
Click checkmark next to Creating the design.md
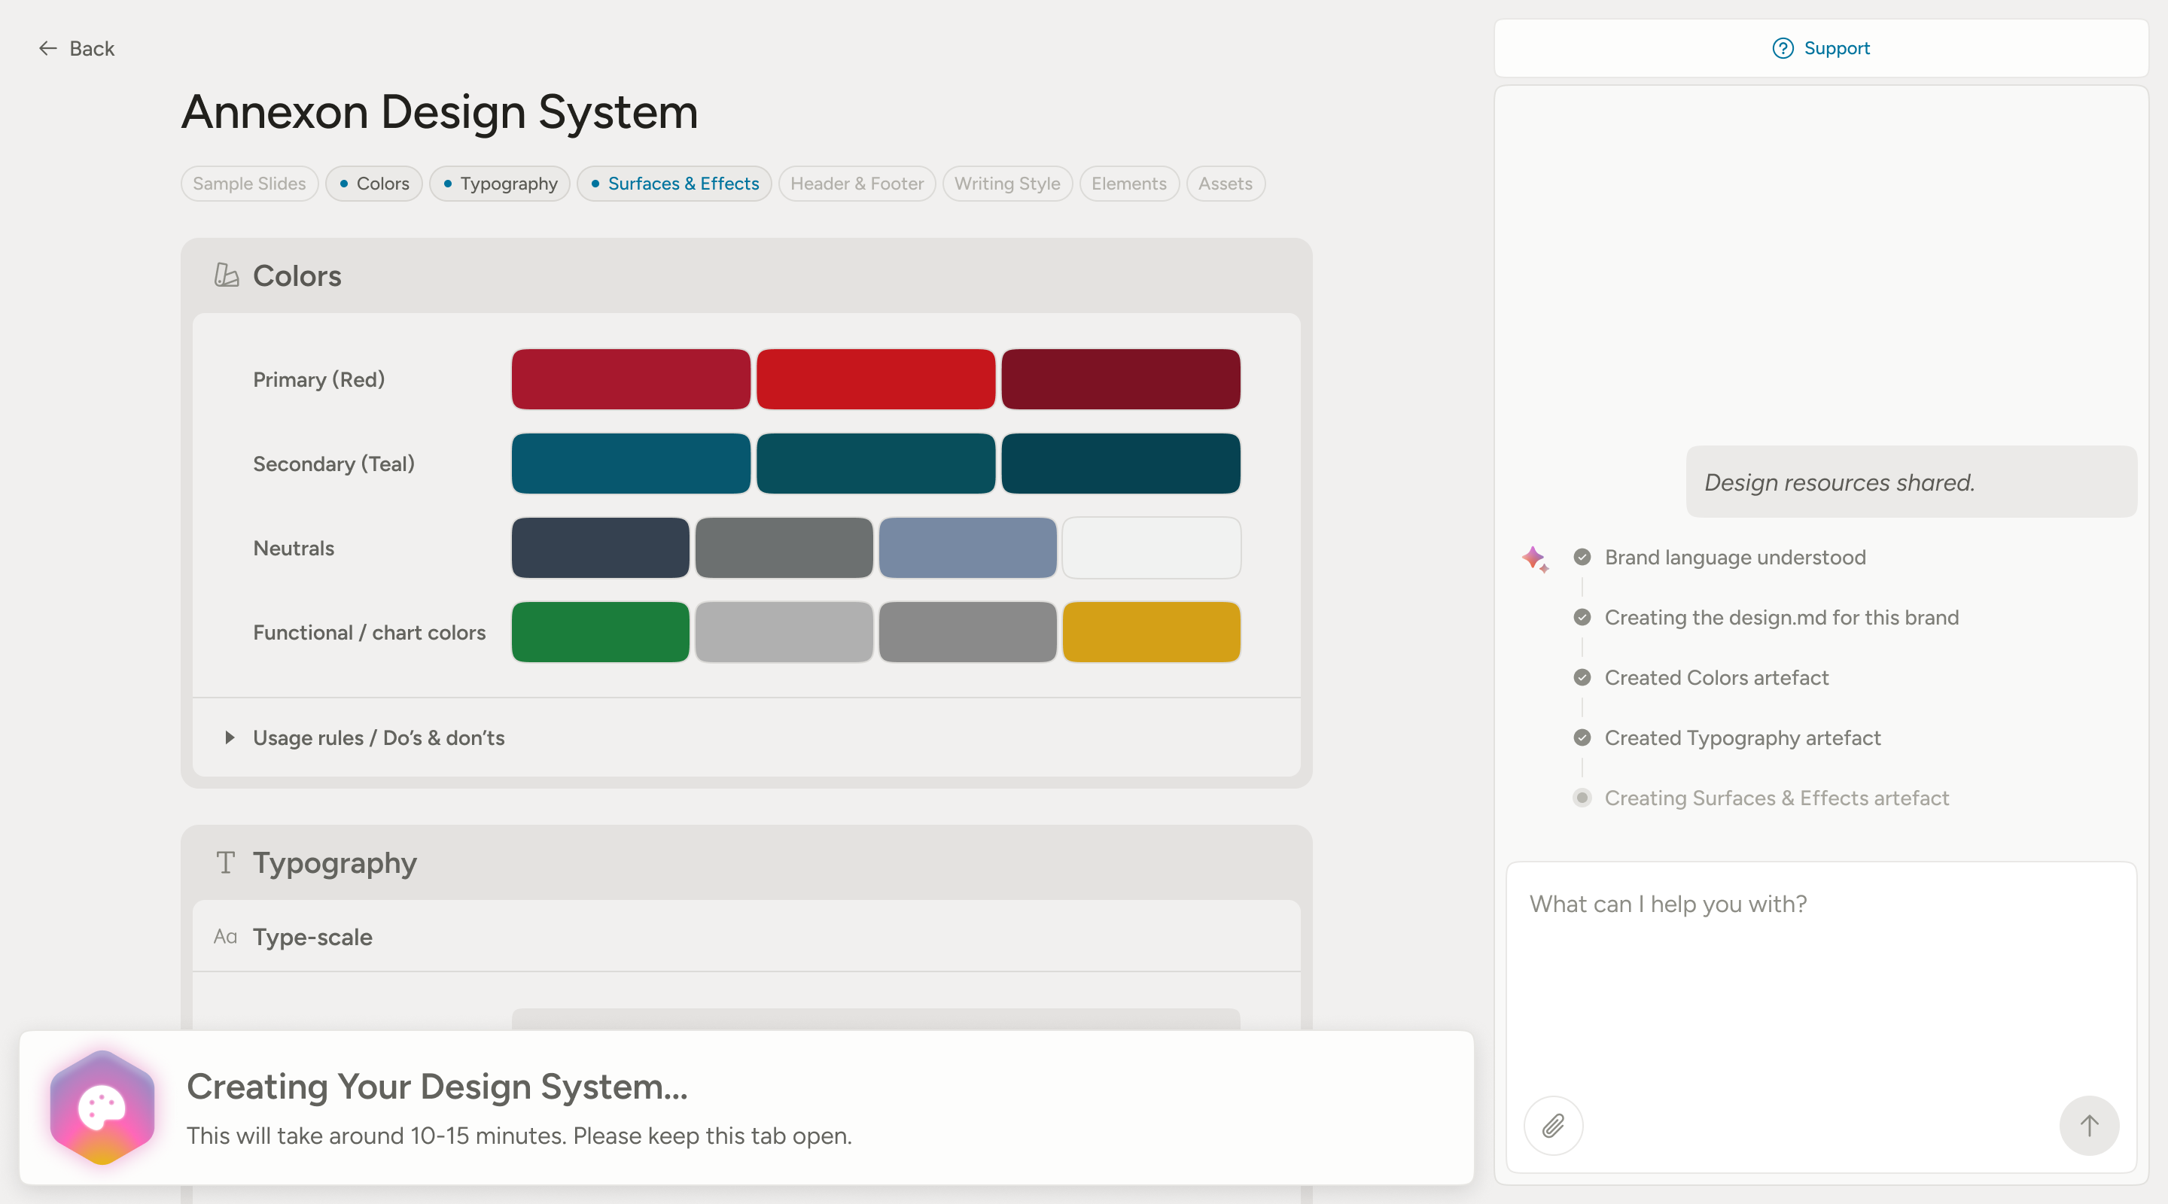point(1582,618)
